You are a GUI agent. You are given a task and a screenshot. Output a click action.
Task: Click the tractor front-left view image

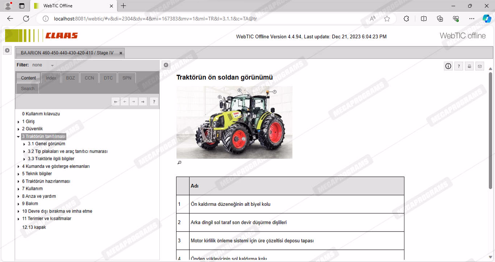tap(234, 122)
